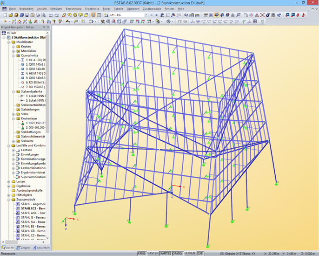Open the rendering cube display options
Viewport: 319px width, 256px height.
[168, 21]
